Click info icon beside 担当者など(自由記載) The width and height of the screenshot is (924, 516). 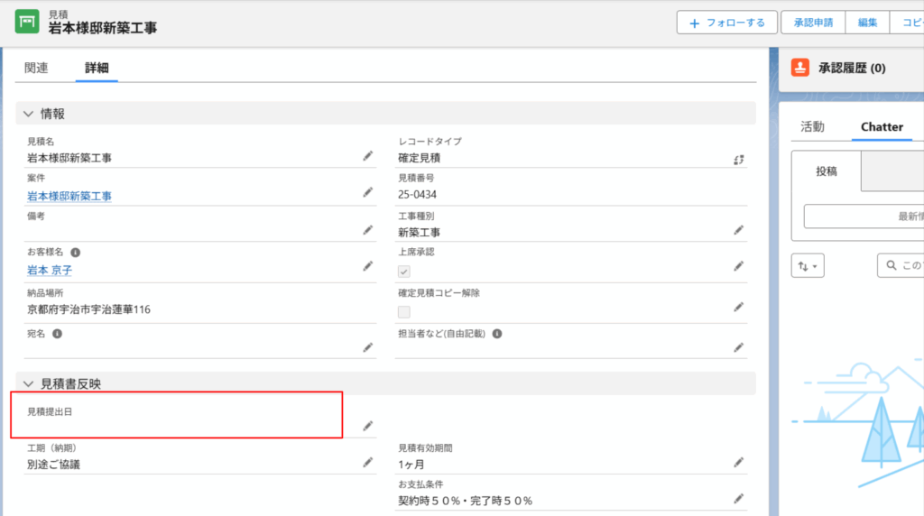[497, 333]
